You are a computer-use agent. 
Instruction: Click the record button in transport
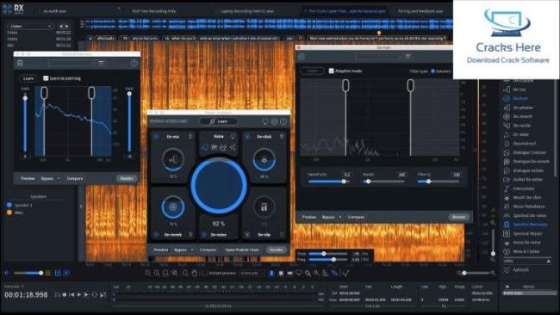click(65, 294)
